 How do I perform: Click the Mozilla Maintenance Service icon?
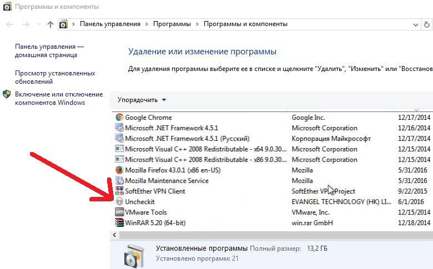[x=119, y=181]
